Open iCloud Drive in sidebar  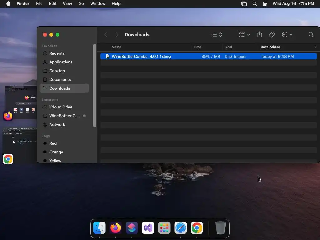[x=64, y=107]
